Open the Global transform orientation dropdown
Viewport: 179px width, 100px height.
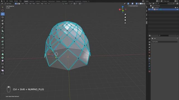click(x=66, y=4)
